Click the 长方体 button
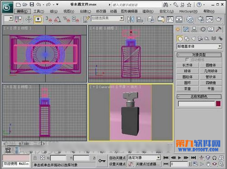The image size is (227, 169). 187,65
